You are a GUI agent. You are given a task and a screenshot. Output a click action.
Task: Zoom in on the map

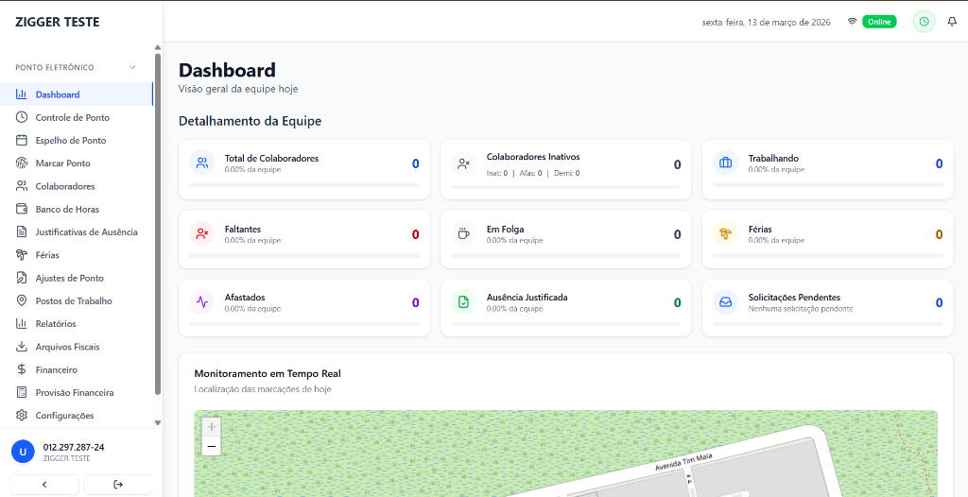(x=211, y=427)
